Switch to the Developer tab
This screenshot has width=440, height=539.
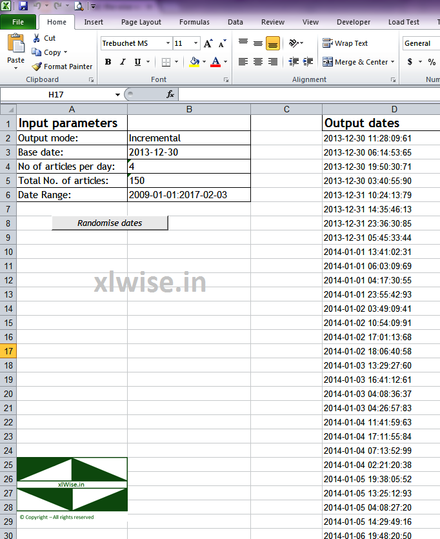[354, 22]
